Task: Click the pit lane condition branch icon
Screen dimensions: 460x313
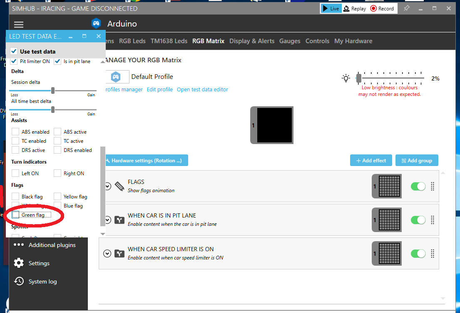Action: pos(119,220)
